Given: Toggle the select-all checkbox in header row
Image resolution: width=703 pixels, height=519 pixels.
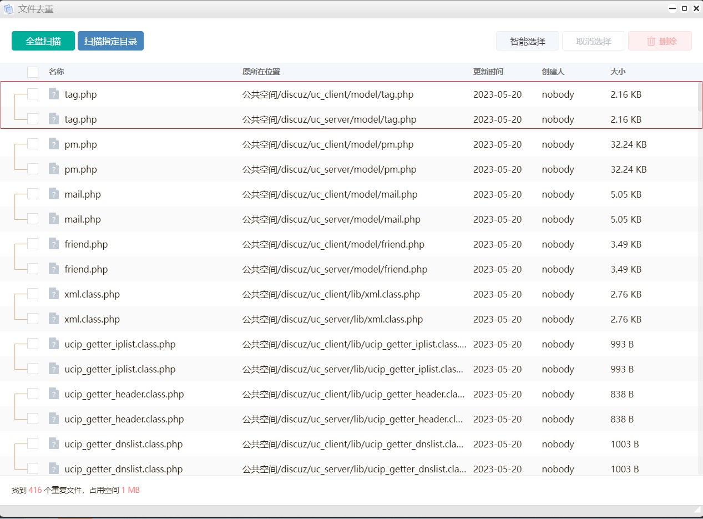Looking at the screenshot, I should pyautogui.click(x=33, y=72).
